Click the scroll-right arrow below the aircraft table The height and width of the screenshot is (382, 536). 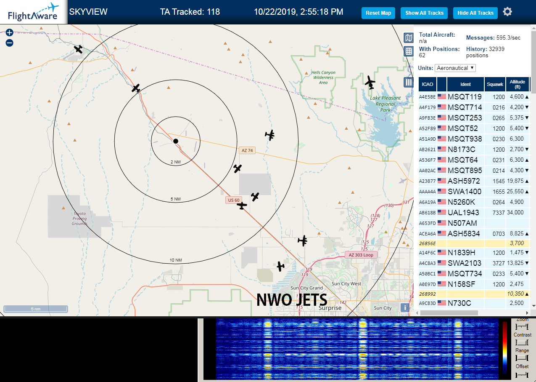527,313
